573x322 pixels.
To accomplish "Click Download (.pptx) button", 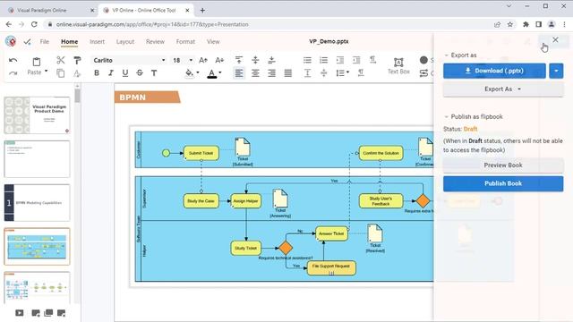I will [x=494, y=71].
